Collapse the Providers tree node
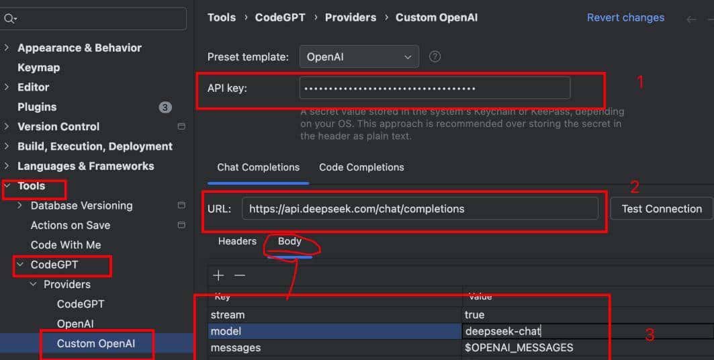The image size is (714, 360). (34, 284)
